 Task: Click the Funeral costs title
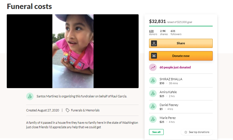(x=29, y=6)
